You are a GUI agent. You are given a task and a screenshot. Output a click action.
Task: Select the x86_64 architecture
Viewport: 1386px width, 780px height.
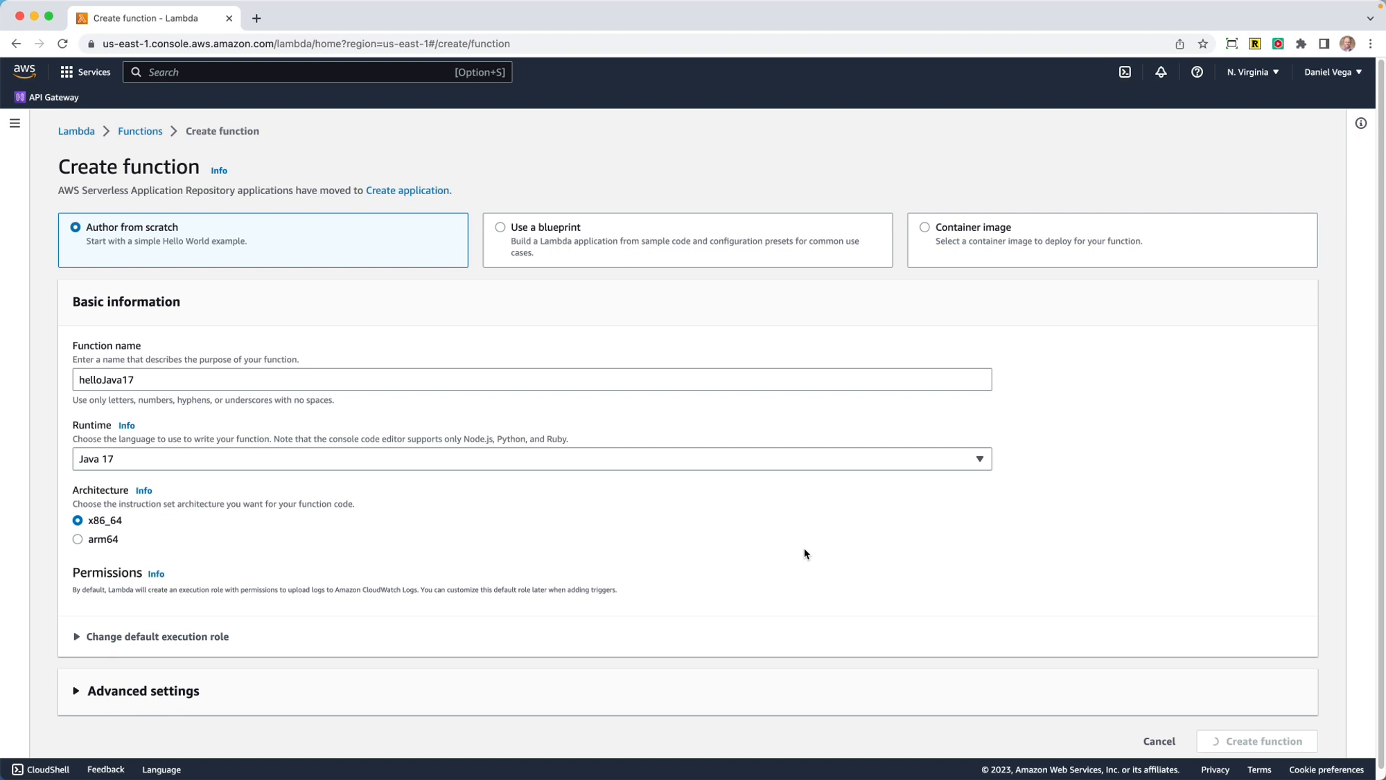78,521
